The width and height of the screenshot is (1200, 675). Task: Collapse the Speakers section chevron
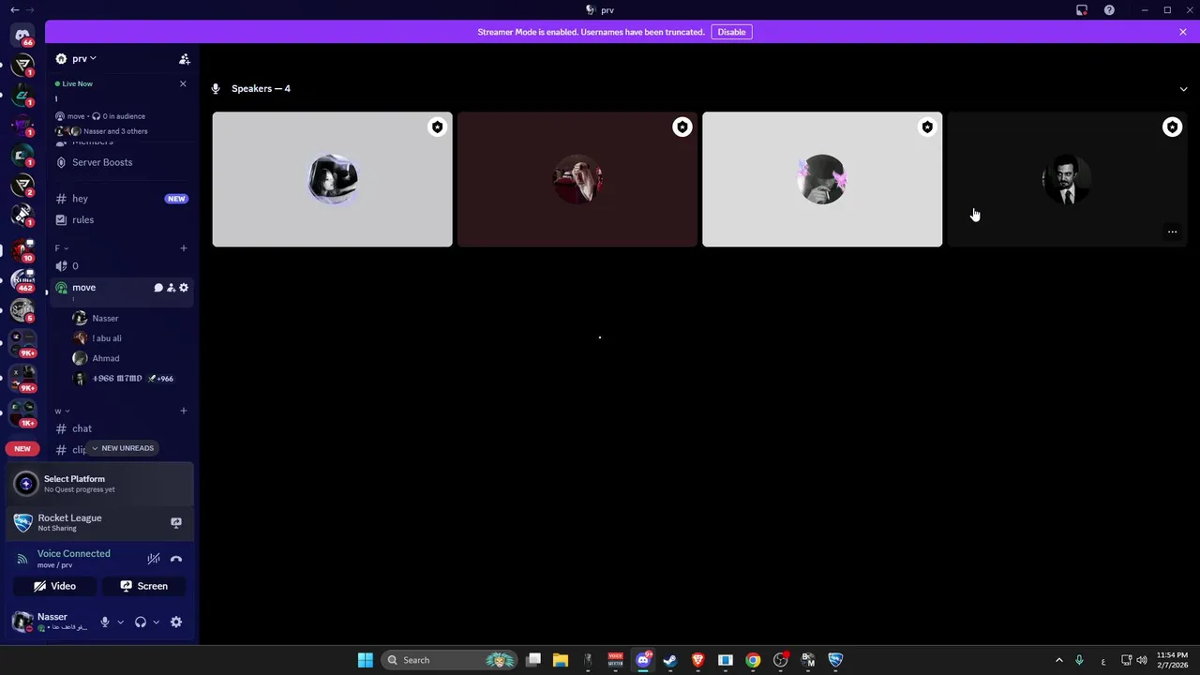point(1183,89)
